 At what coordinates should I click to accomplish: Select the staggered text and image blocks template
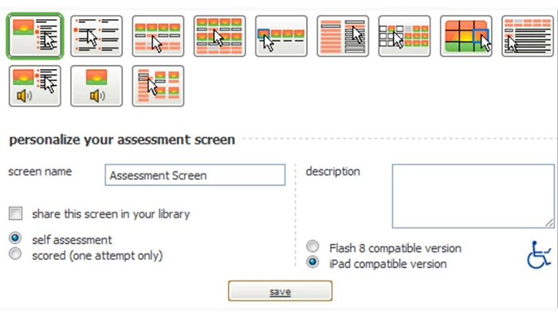coord(158,86)
